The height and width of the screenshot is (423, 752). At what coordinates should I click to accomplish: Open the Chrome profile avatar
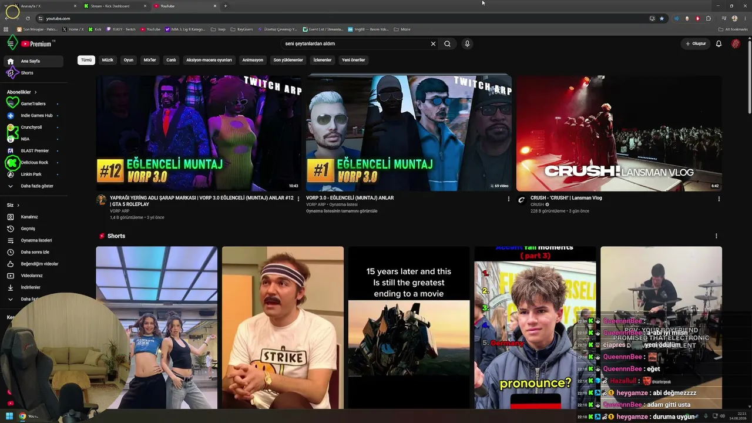(734, 18)
